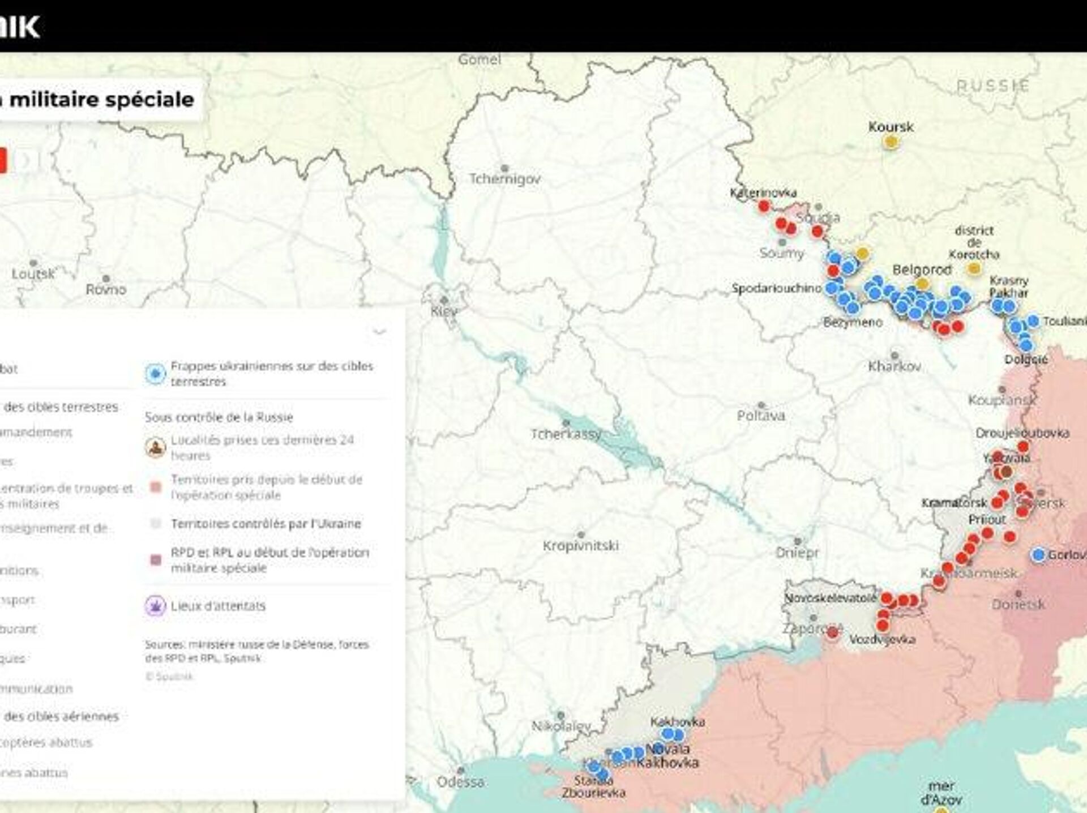Click the red marker at Katerinovka

click(764, 206)
